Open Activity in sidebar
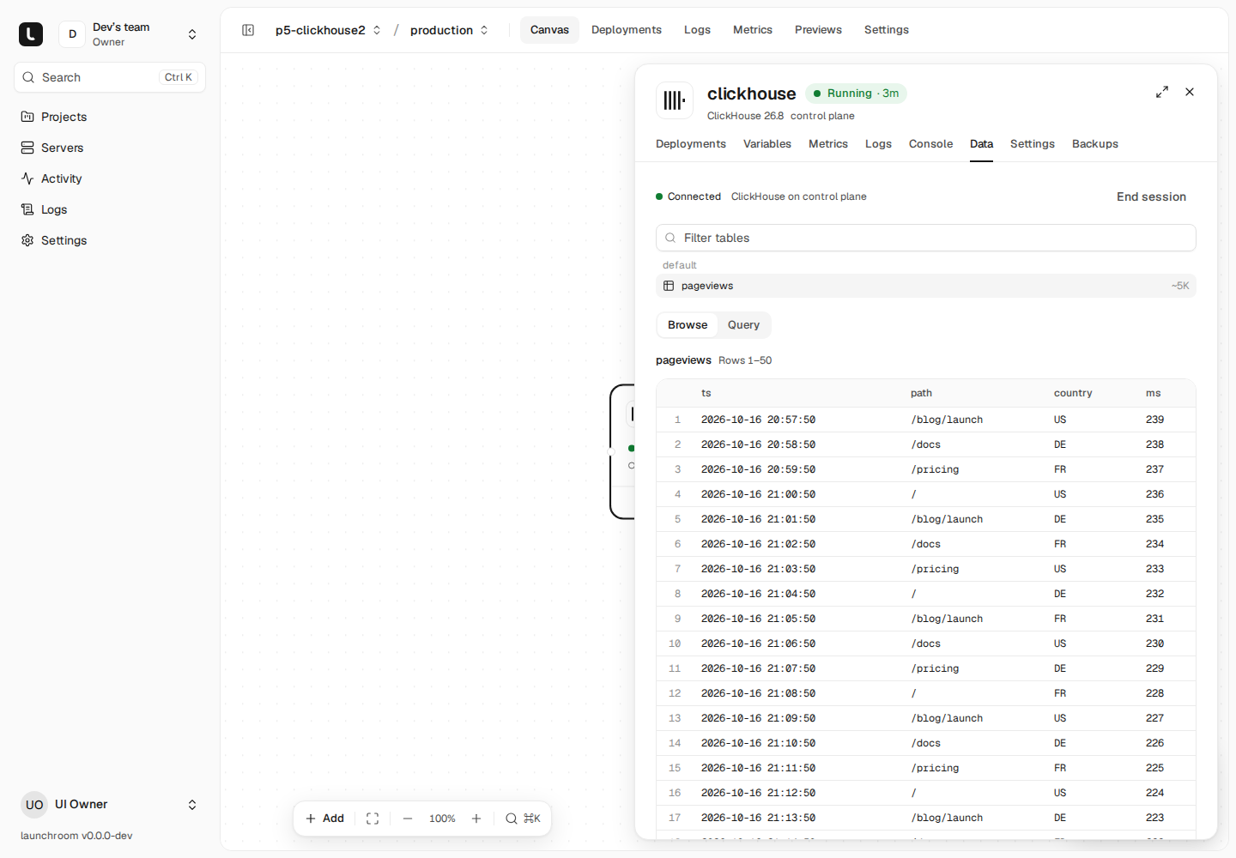1236x858 pixels. tap(110, 178)
